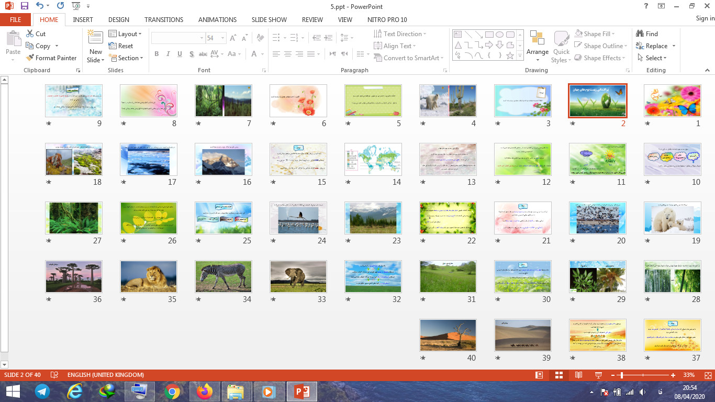The width and height of the screenshot is (715, 402).
Task: Expand the Layout dropdown
Action: (125, 34)
